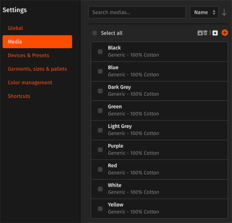The image size is (232, 223).
Task: Click 'Generic - 100% Cotton' under Purple
Action: (133, 153)
